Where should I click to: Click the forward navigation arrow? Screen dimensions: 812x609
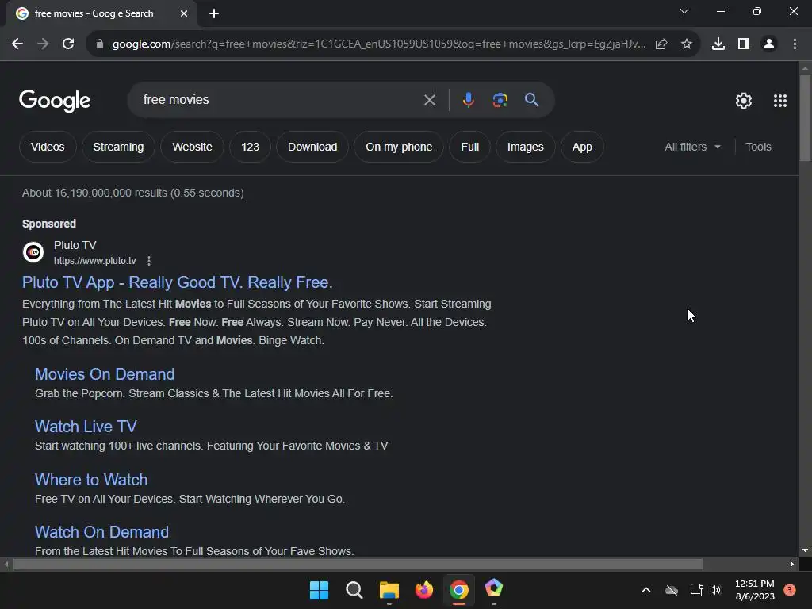[43, 44]
